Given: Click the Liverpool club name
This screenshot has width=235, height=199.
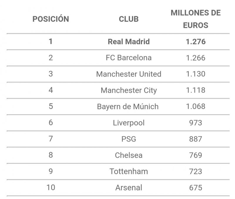Looking at the screenshot, I should tap(129, 123).
